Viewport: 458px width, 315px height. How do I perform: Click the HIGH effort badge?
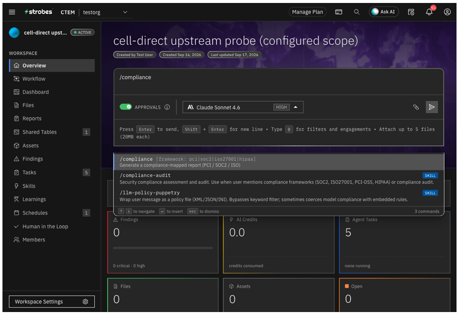(281, 107)
